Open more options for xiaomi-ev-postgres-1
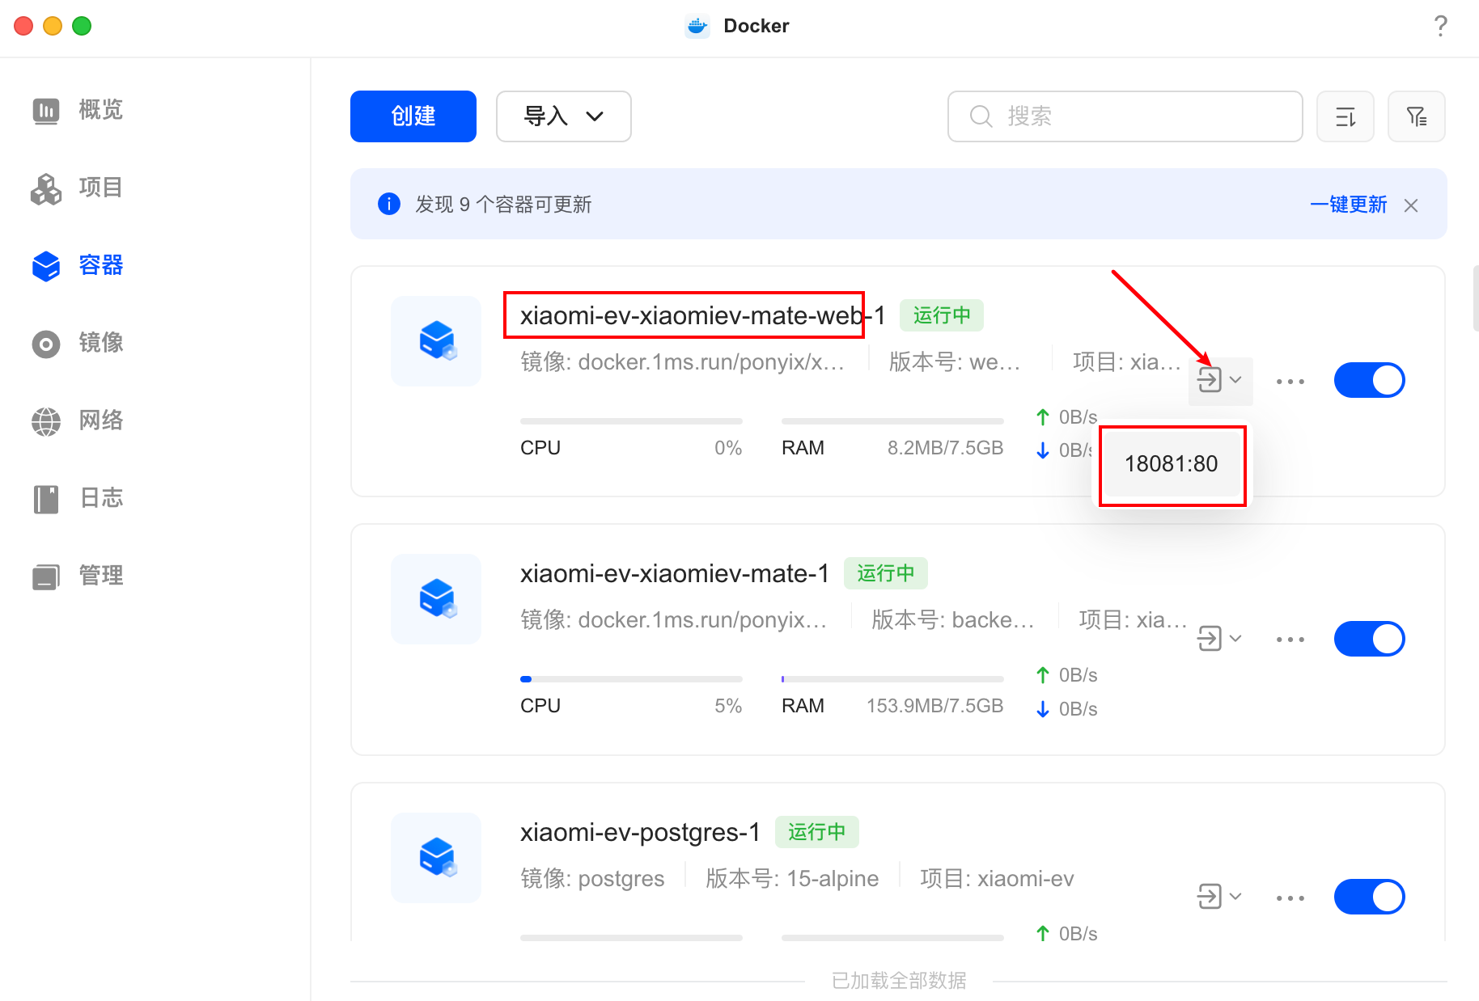Screen dimensions: 1479x1001 [1290, 898]
